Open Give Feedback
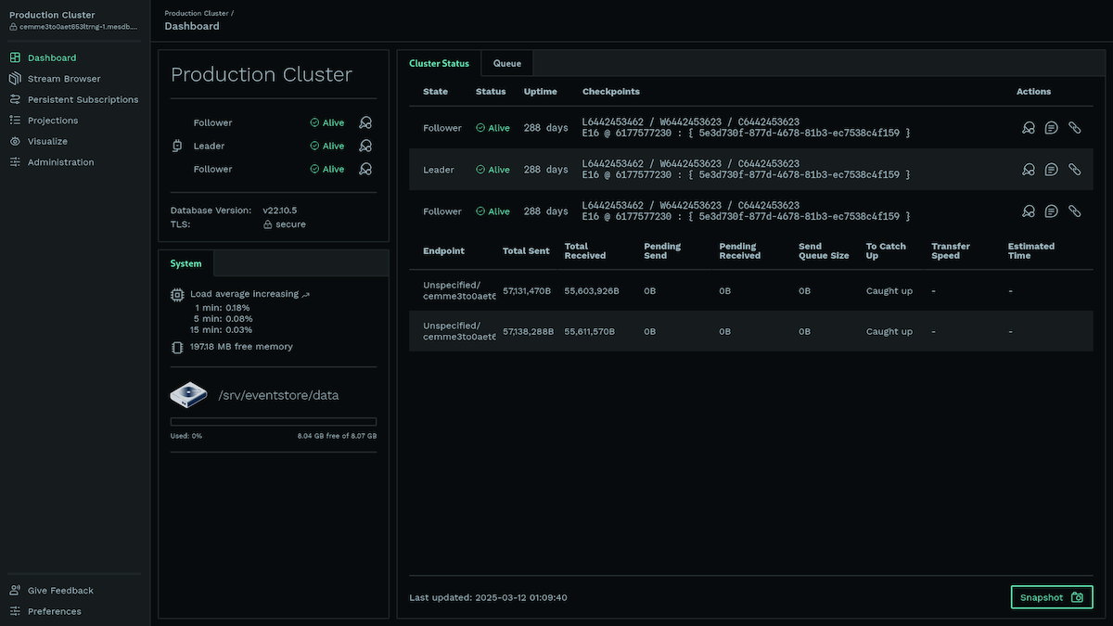Viewport: 1113px width, 626px height. [58, 590]
